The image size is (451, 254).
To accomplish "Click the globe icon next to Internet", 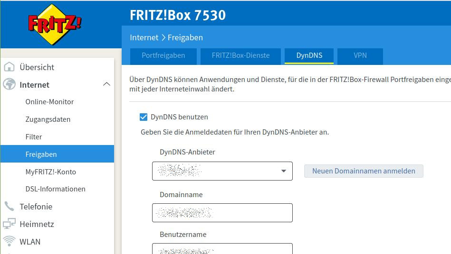I will click(9, 84).
